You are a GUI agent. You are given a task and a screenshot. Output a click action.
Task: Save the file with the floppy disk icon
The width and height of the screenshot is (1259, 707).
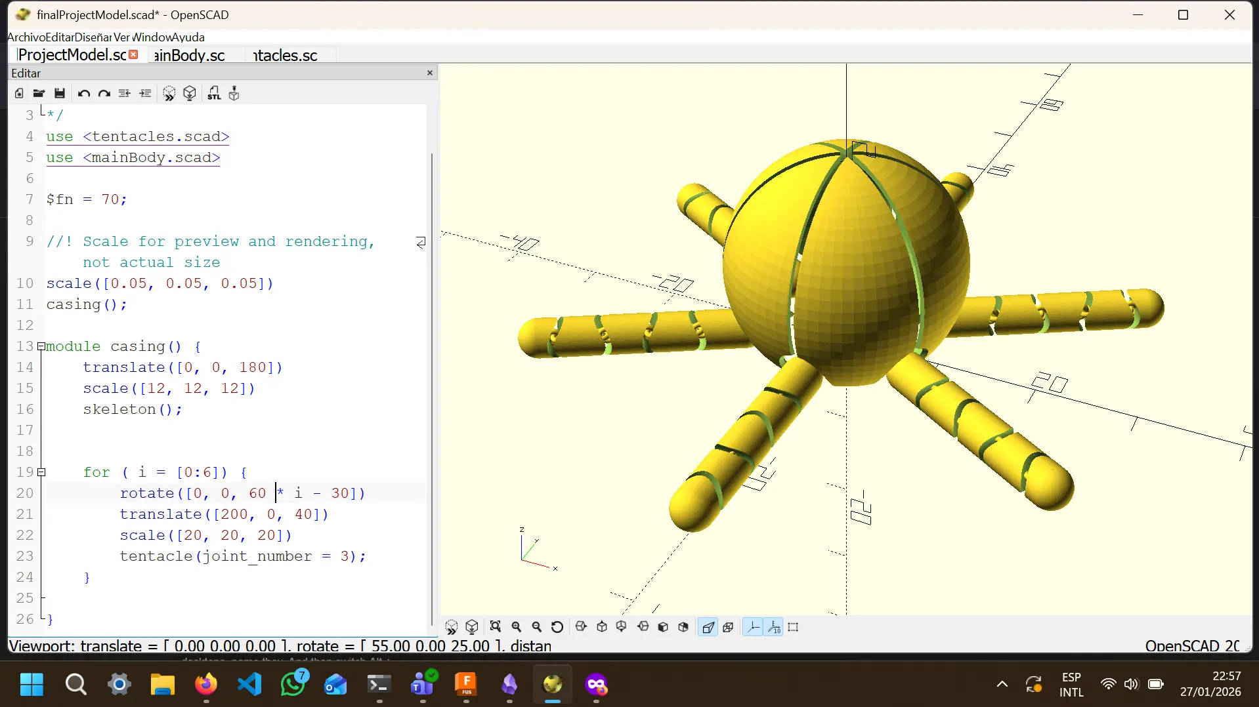pyautogui.click(x=60, y=93)
